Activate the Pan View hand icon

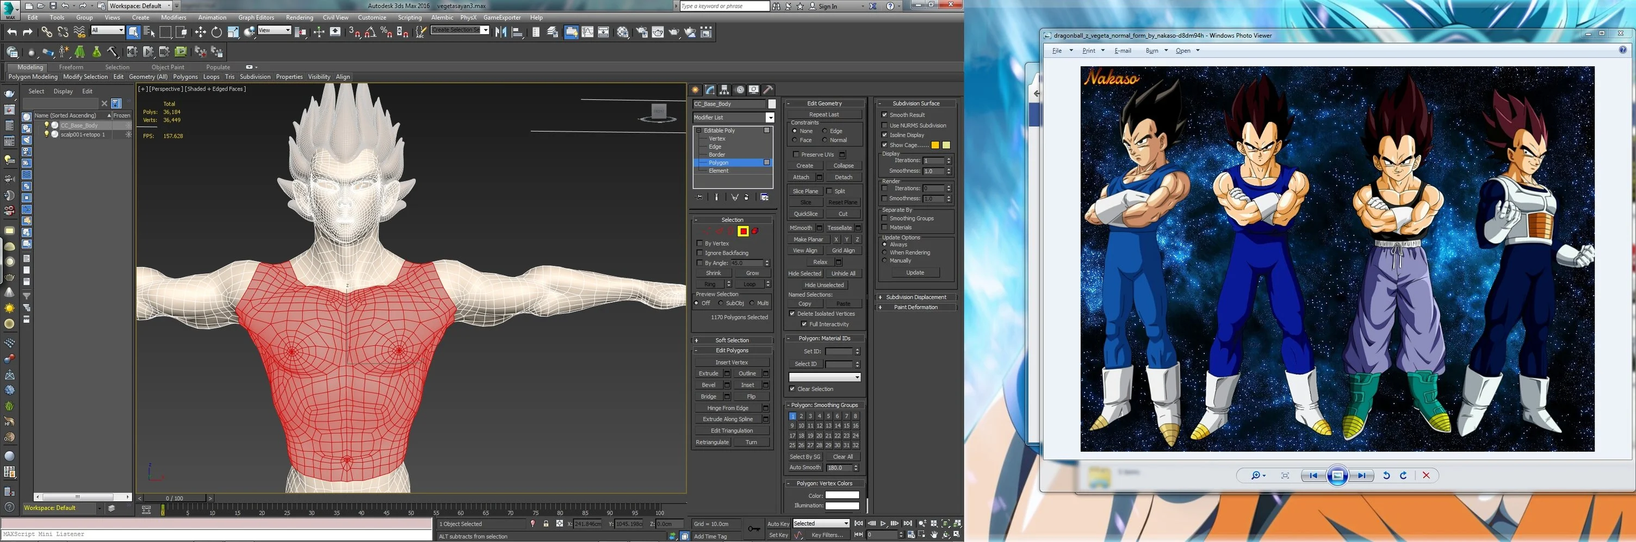click(x=934, y=534)
